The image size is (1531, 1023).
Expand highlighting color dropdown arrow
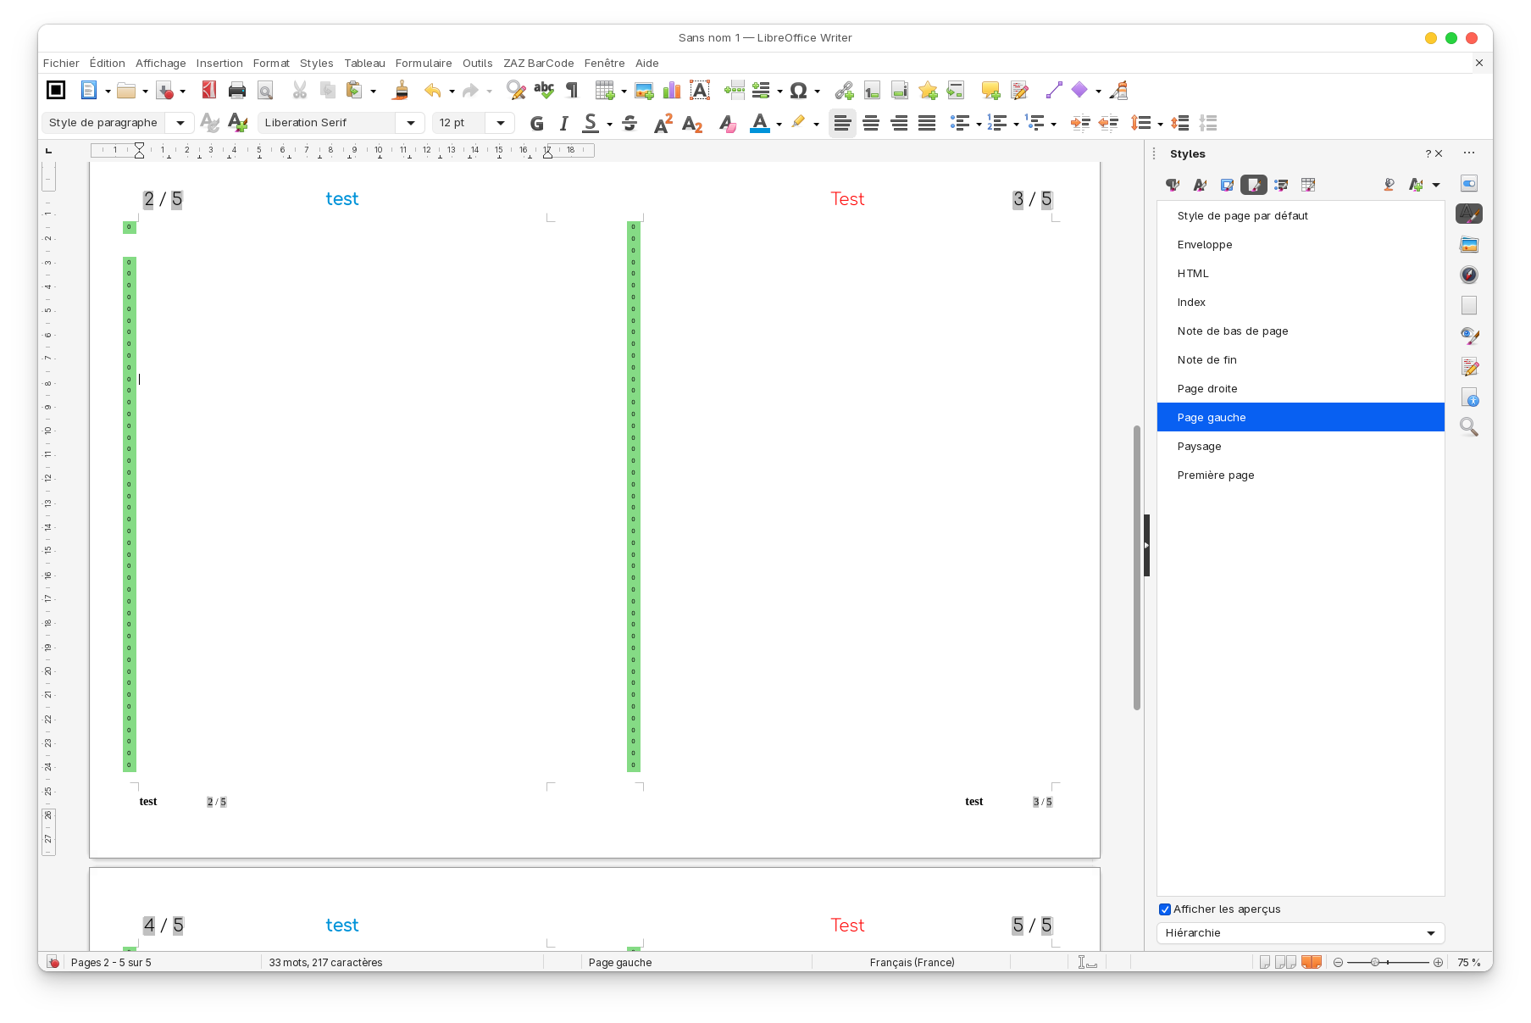tap(816, 125)
